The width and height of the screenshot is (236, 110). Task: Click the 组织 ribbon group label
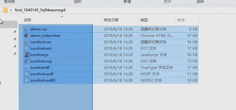click(x=78, y=2)
